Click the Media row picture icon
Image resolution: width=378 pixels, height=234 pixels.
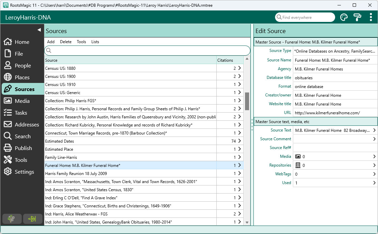298,156
